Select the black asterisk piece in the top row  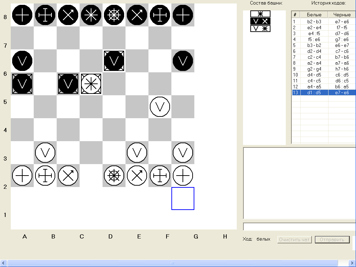[91, 15]
